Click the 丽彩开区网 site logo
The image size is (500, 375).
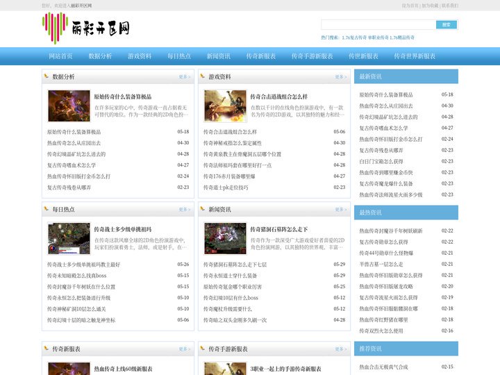tap(86, 28)
